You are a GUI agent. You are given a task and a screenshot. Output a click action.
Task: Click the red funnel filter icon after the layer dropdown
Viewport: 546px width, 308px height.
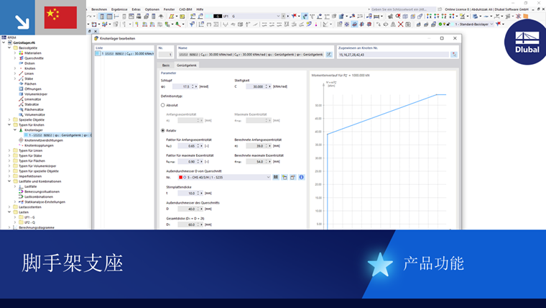(x=498, y=24)
